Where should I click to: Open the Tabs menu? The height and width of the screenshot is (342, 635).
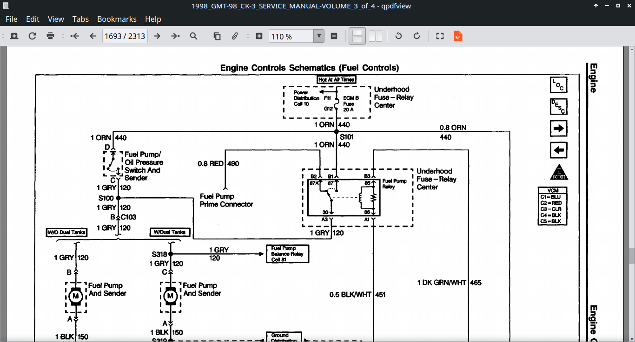80,19
